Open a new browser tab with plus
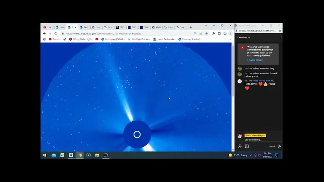The width and height of the screenshot is (324, 182). (x=191, y=27)
